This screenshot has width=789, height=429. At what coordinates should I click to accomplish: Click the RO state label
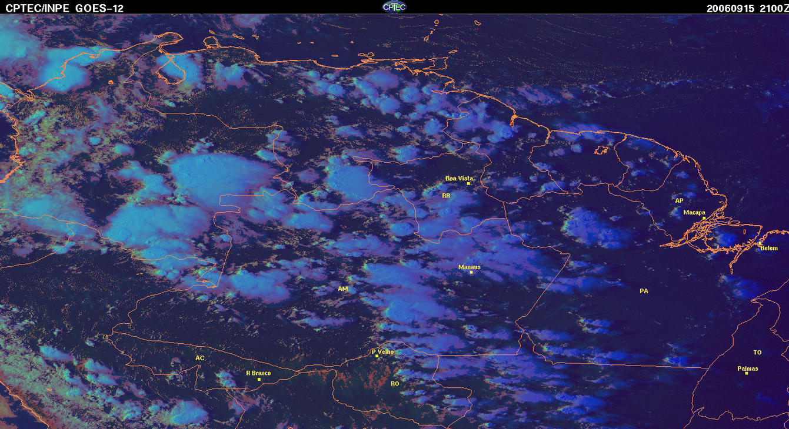(395, 383)
